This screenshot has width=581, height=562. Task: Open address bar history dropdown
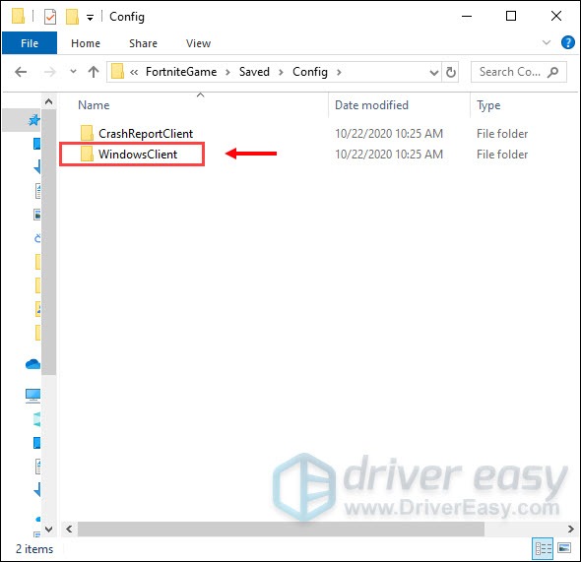(434, 72)
